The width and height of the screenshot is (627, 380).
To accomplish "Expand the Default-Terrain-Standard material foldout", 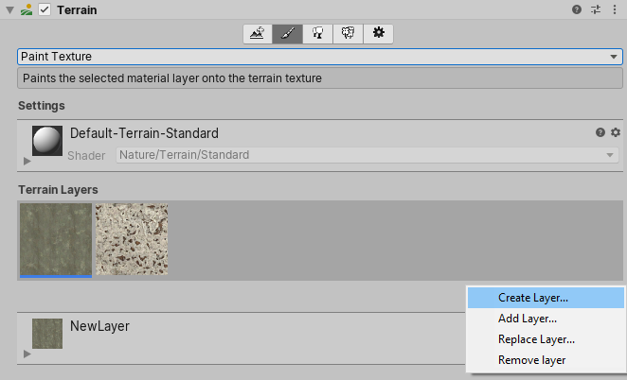I will point(27,161).
